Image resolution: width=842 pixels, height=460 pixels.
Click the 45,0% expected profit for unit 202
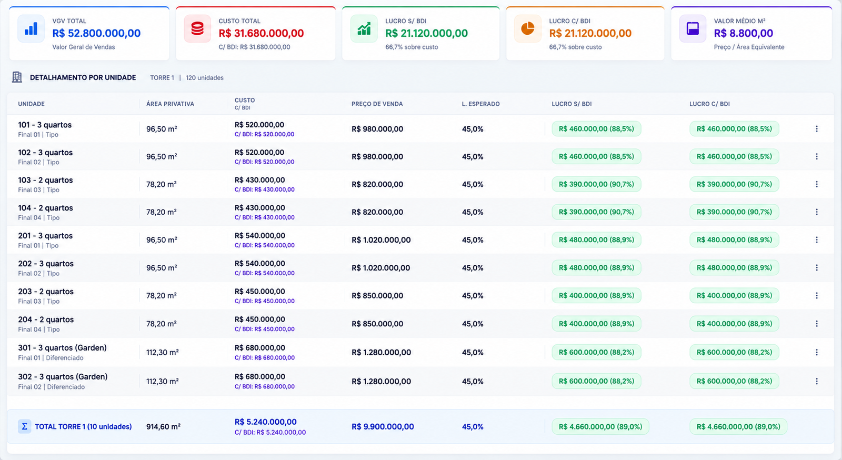[473, 268]
